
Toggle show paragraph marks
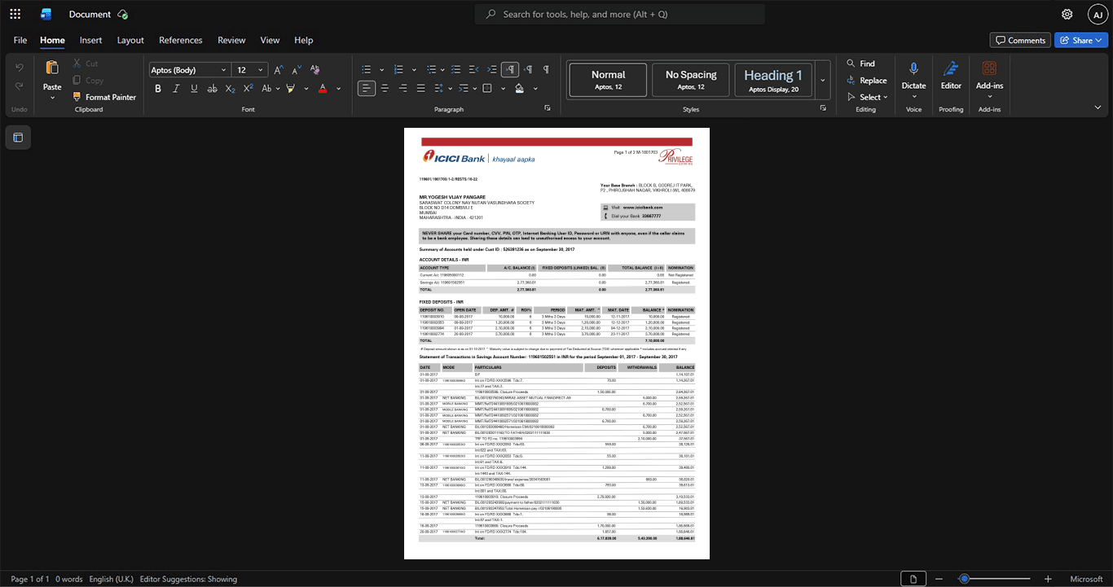546,69
